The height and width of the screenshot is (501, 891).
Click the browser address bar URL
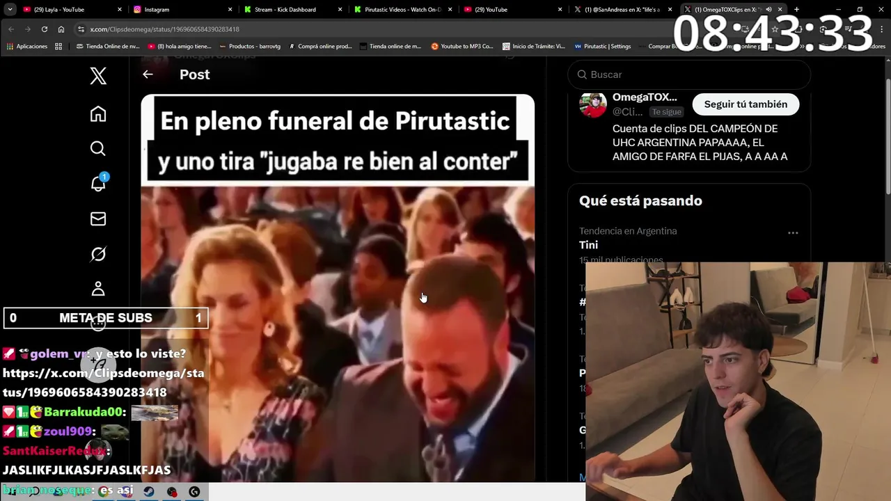[165, 29]
